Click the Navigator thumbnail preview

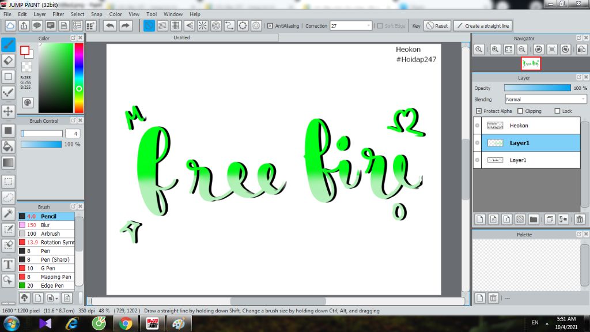(531, 63)
